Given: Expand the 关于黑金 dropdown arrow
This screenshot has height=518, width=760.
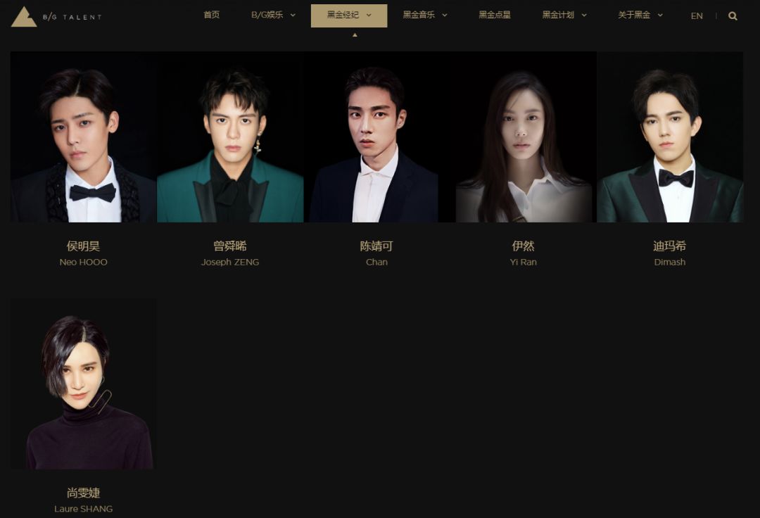Looking at the screenshot, I should click(x=660, y=15).
